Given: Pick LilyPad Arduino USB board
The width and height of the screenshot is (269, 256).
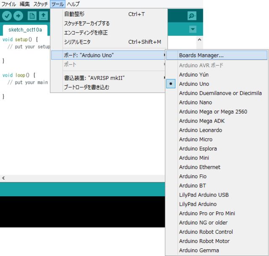Looking at the screenshot, I should click(x=217, y=195).
